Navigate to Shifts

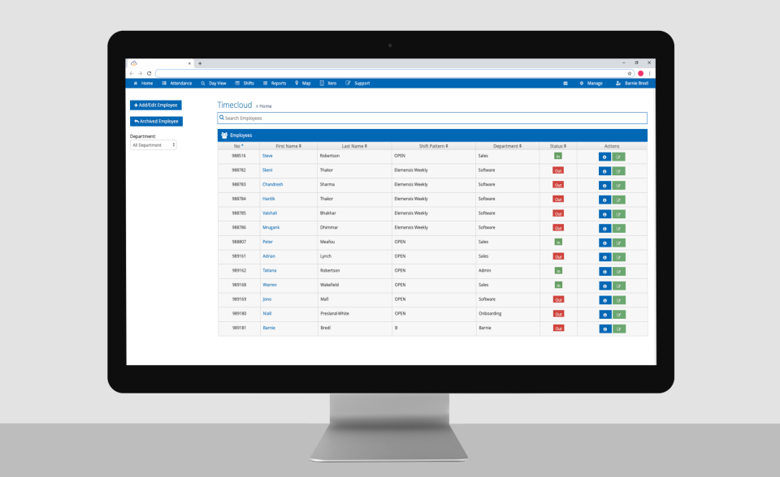click(245, 84)
